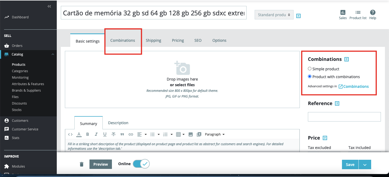Switch to Shipping tab
The height and width of the screenshot is (177, 389).
[x=153, y=40]
